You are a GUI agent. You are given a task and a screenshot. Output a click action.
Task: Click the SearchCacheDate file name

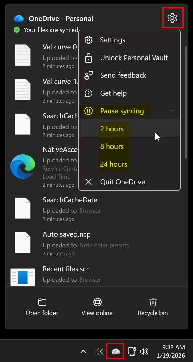[x=70, y=200]
